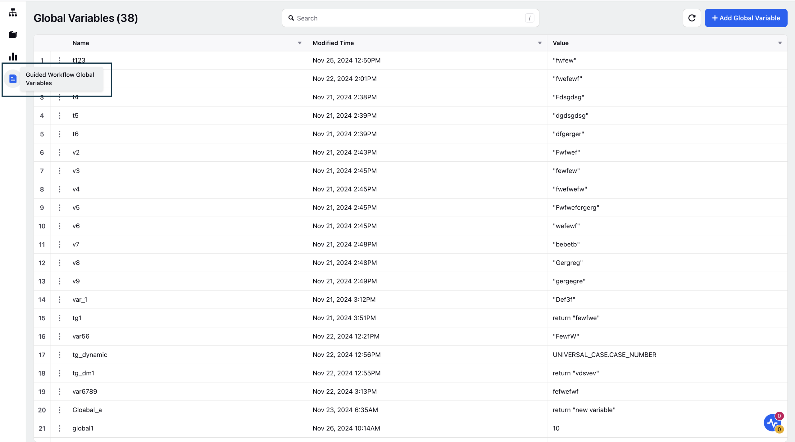Click modified time Nov 23, 2024 6:35AM

345,410
